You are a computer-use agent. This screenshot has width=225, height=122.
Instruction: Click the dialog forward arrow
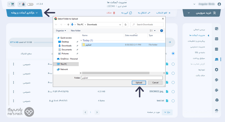click(x=61, y=25)
